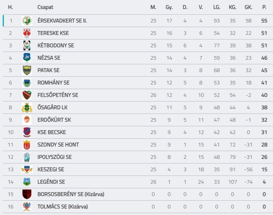Open Legéndi SE team link

[51, 182]
